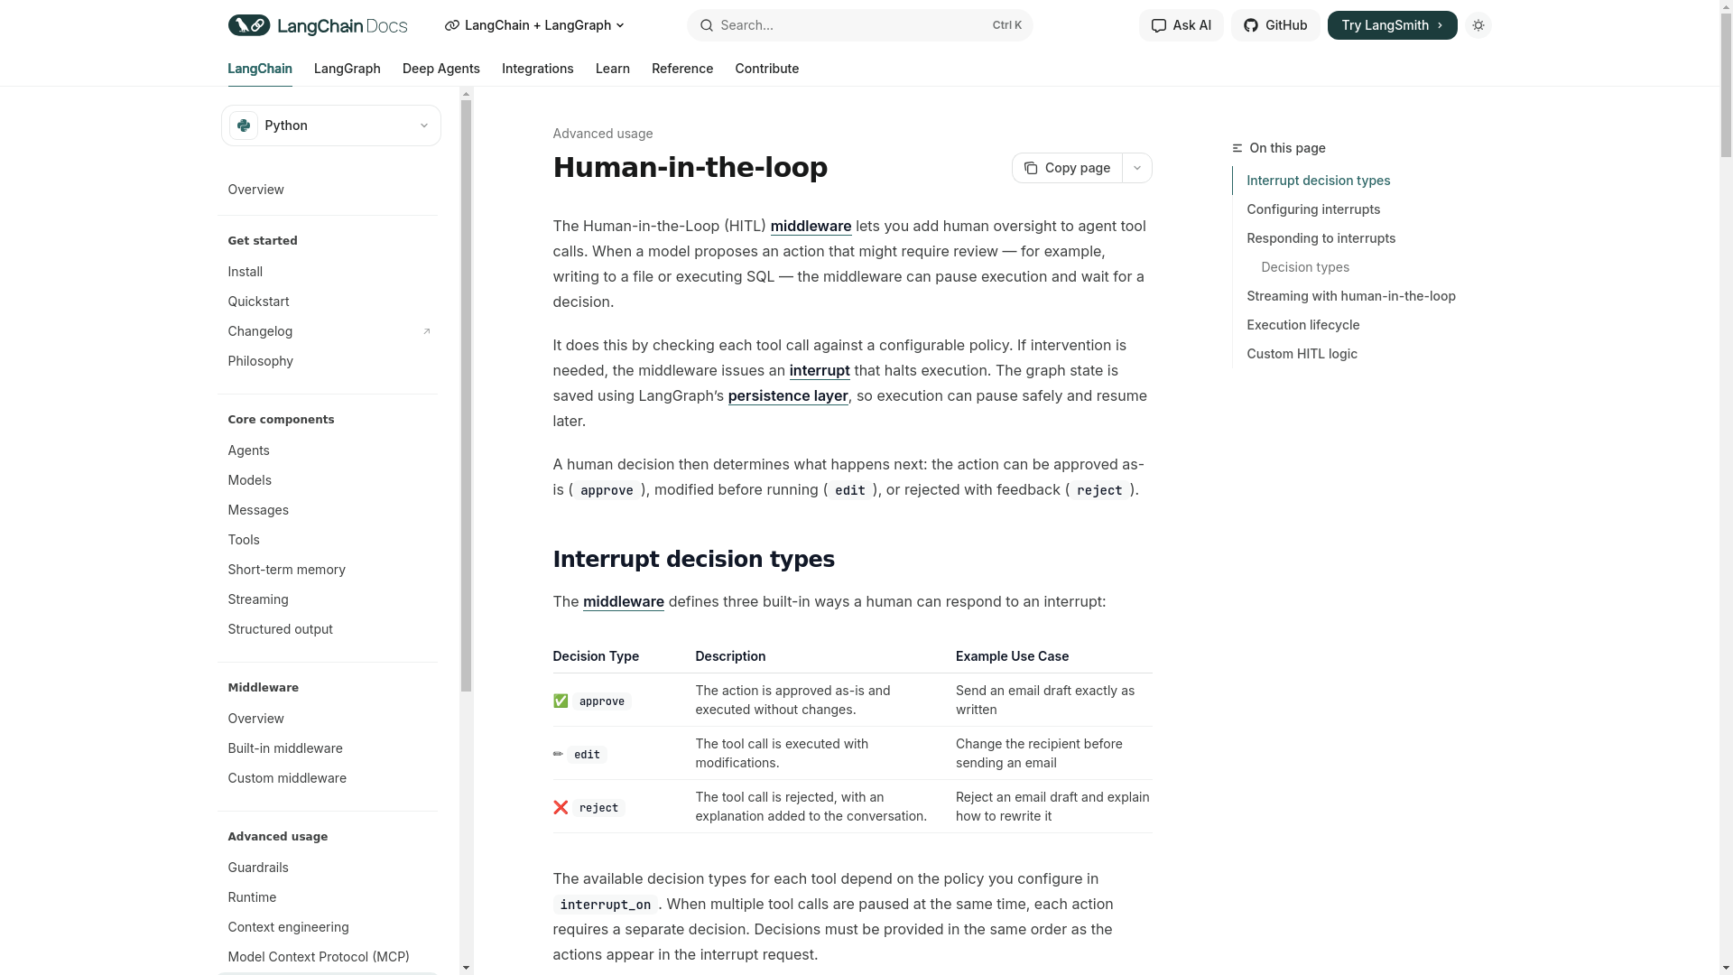The height and width of the screenshot is (975, 1733).
Task: Go to Streaming with human-in-the-loop in outline
Action: [x=1351, y=296]
